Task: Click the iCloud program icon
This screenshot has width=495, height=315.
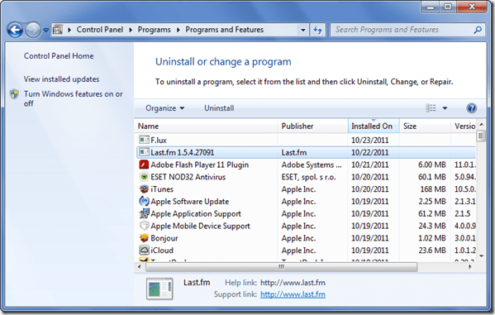Action: pyautogui.click(x=144, y=251)
